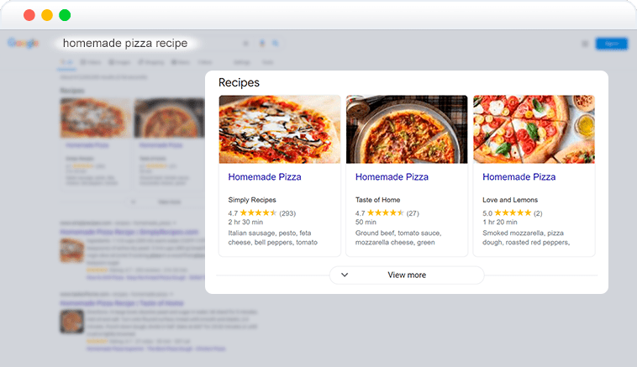The width and height of the screenshot is (637, 367).
Task: Open the blurred SimplyRecipes.com search result title
Action: point(129,232)
